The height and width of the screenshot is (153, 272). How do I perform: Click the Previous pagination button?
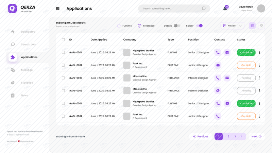point(201,137)
